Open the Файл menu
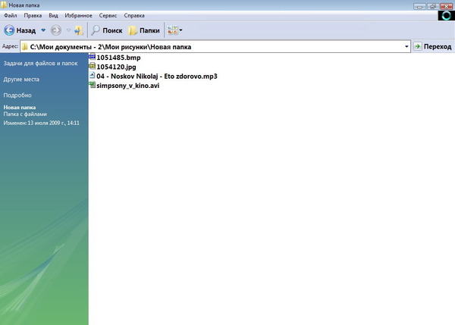 [x=10, y=16]
